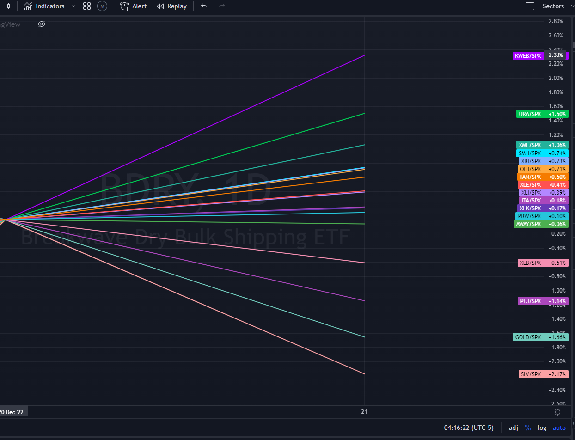Expand the Indicators favorites dropdown arrow
Viewport: 575px width, 440px height.
tap(74, 6)
